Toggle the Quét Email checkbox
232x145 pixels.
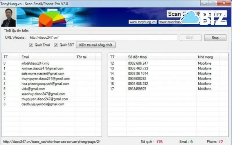coord(31,45)
